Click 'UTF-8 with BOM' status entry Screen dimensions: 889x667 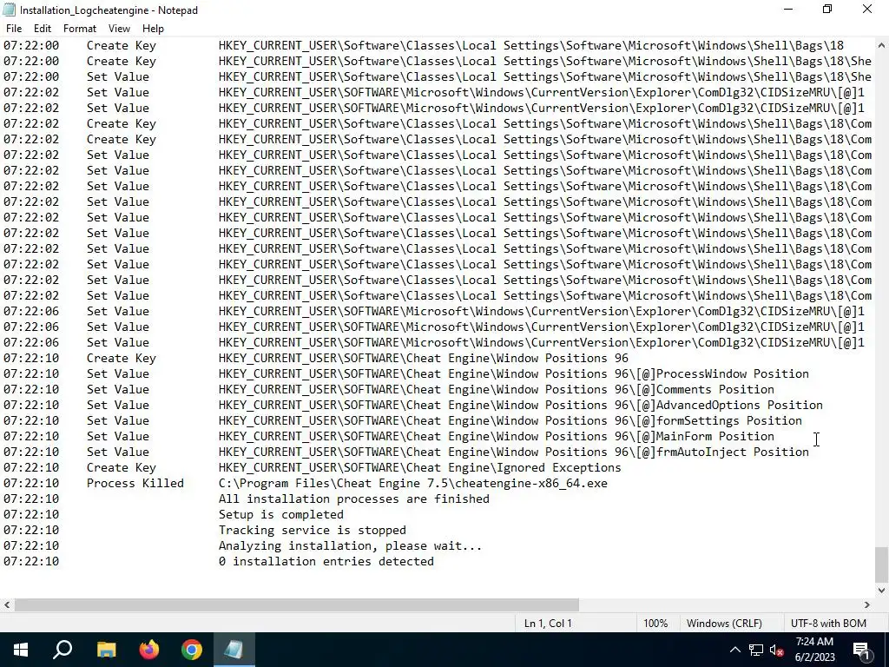[x=828, y=624]
